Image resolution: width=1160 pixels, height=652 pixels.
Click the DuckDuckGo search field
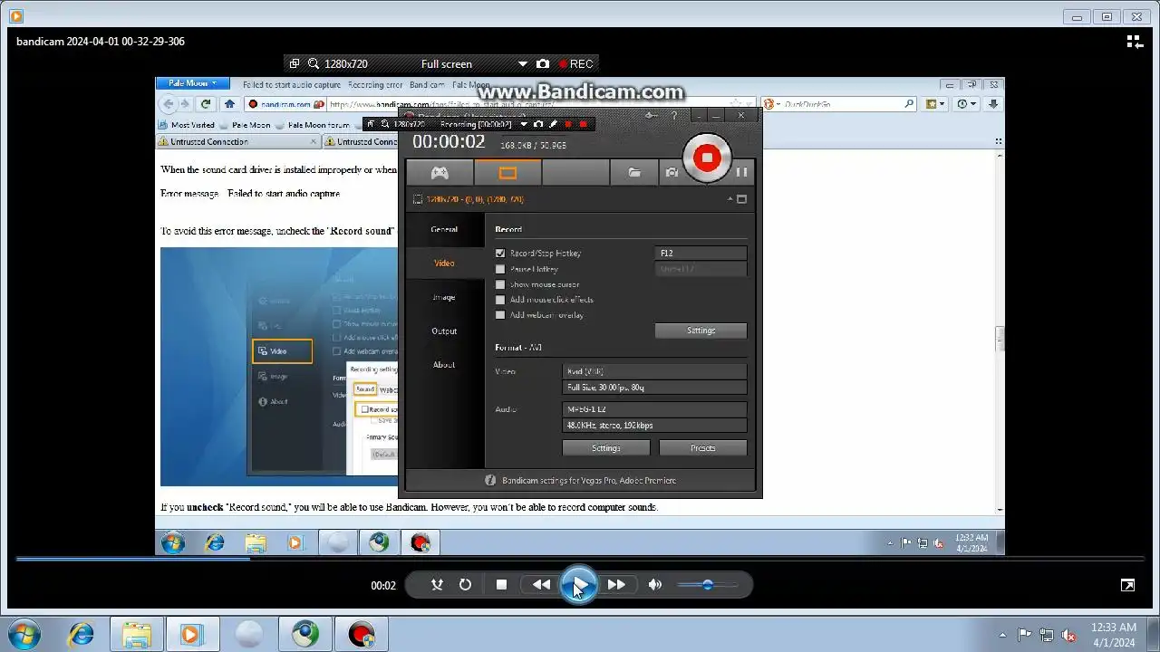tap(843, 104)
